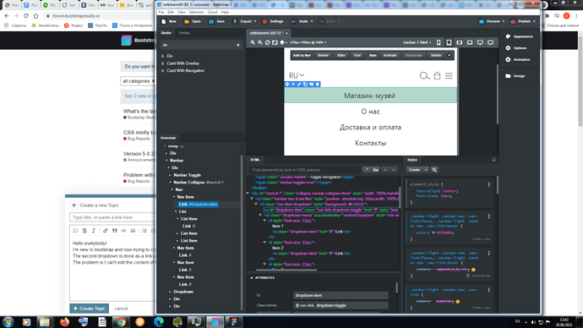Click the ID attribute field containing dropdown-item
Viewport: 583px width, 328px height.
pos(341,295)
